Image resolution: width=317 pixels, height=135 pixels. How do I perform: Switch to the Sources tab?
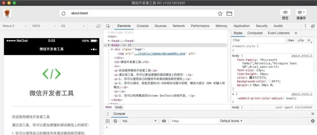click(x=161, y=26)
